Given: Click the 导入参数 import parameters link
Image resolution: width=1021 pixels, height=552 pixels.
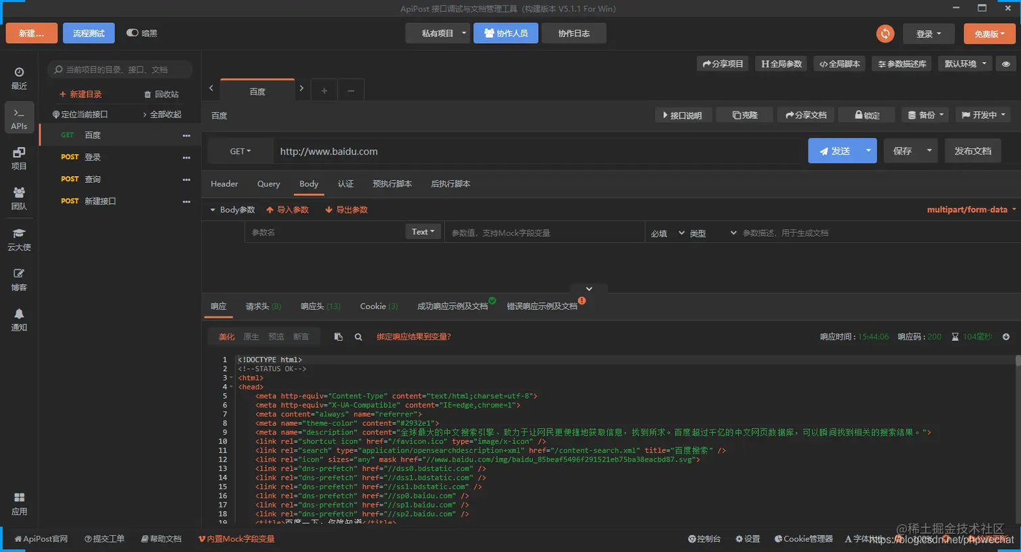Looking at the screenshot, I should coord(288,210).
